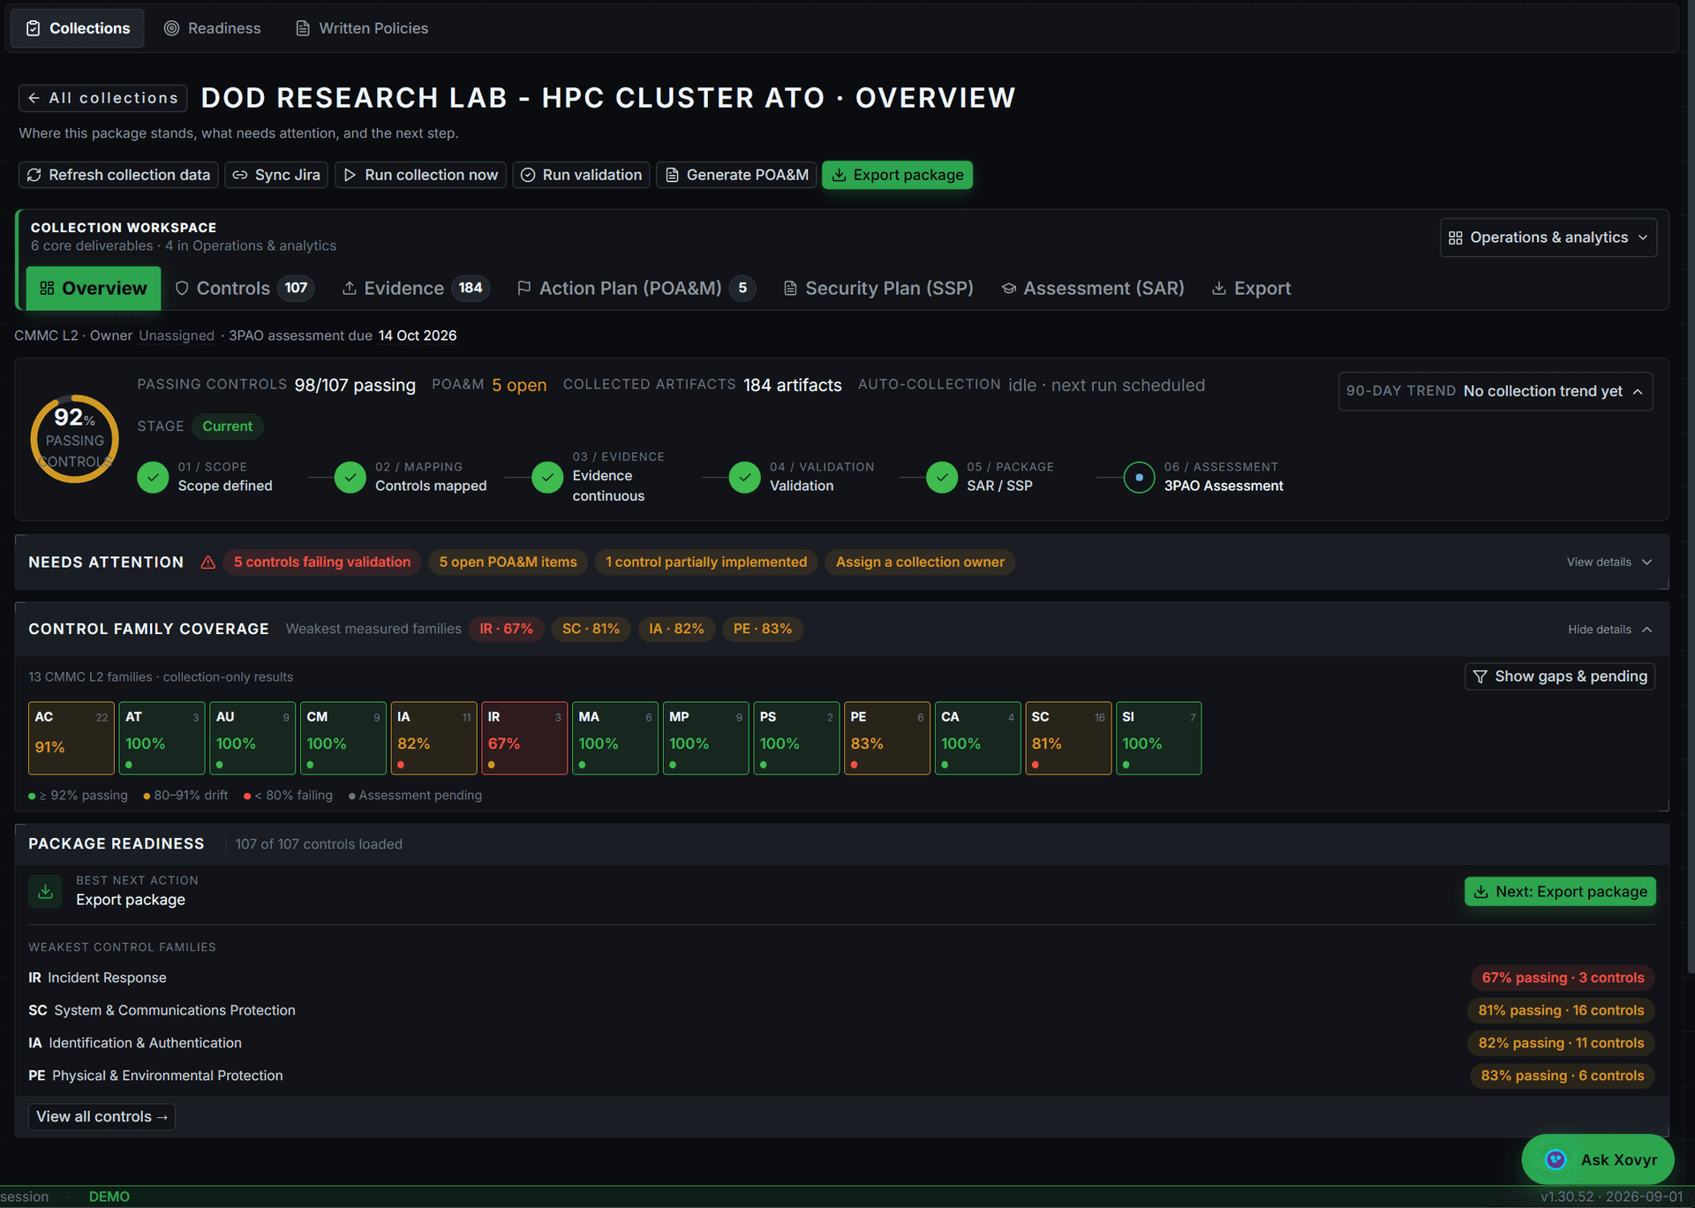The height and width of the screenshot is (1208, 1695).
Task: Select the Overview workspace tab
Action: (x=94, y=288)
